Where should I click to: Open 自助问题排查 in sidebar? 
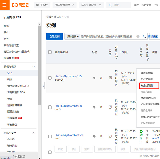point(11,45)
